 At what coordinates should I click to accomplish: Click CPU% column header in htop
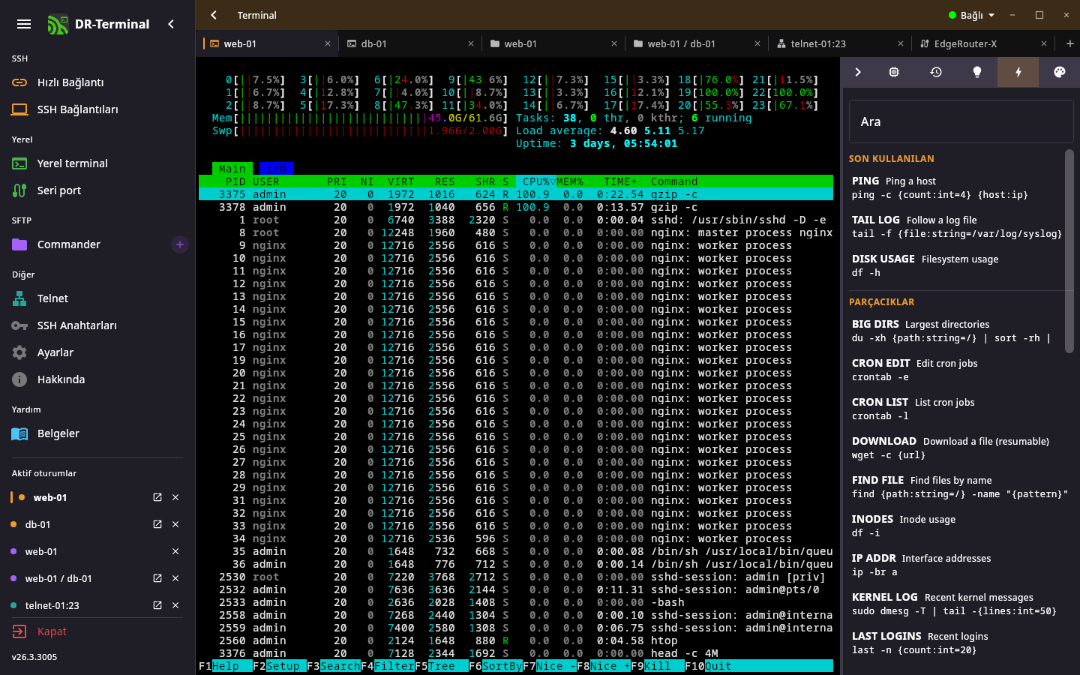[536, 181]
